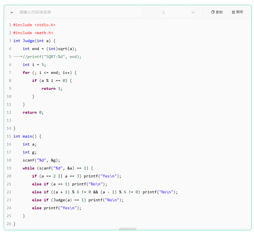This screenshot has width=254, height=234.
Task: Click the line with "% 6 != 0" conditions
Action: 105,192
